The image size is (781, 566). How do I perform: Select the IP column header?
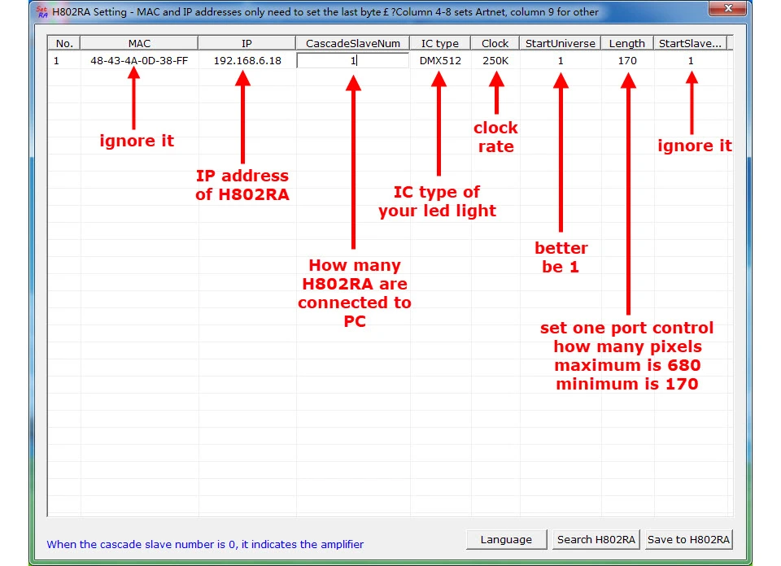[247, 43]
